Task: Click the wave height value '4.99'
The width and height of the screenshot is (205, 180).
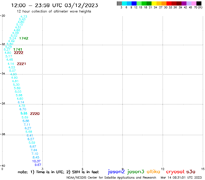Action: click(16, 33)
